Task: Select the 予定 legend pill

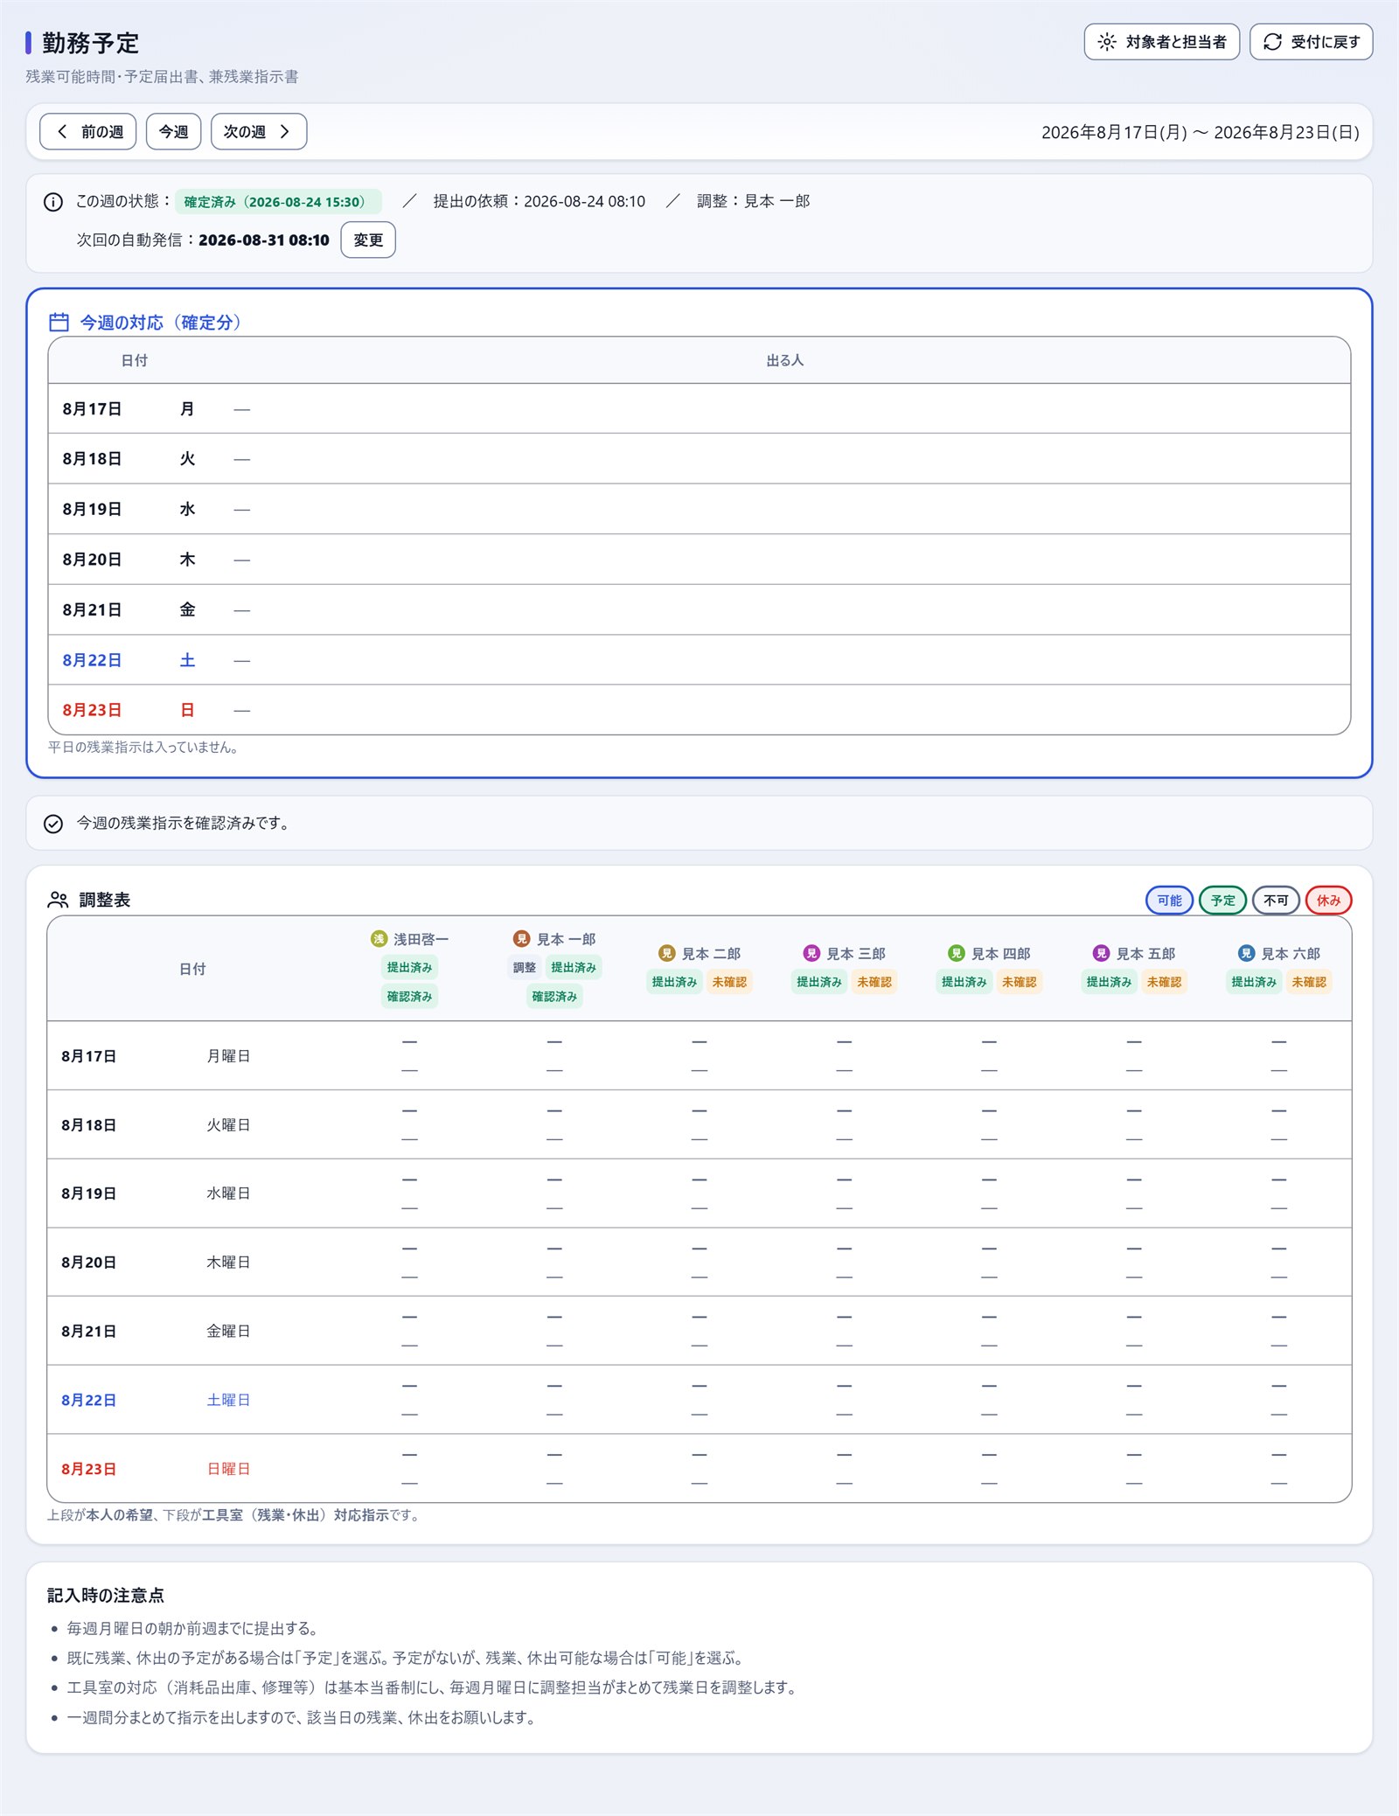Action: 1222,901
